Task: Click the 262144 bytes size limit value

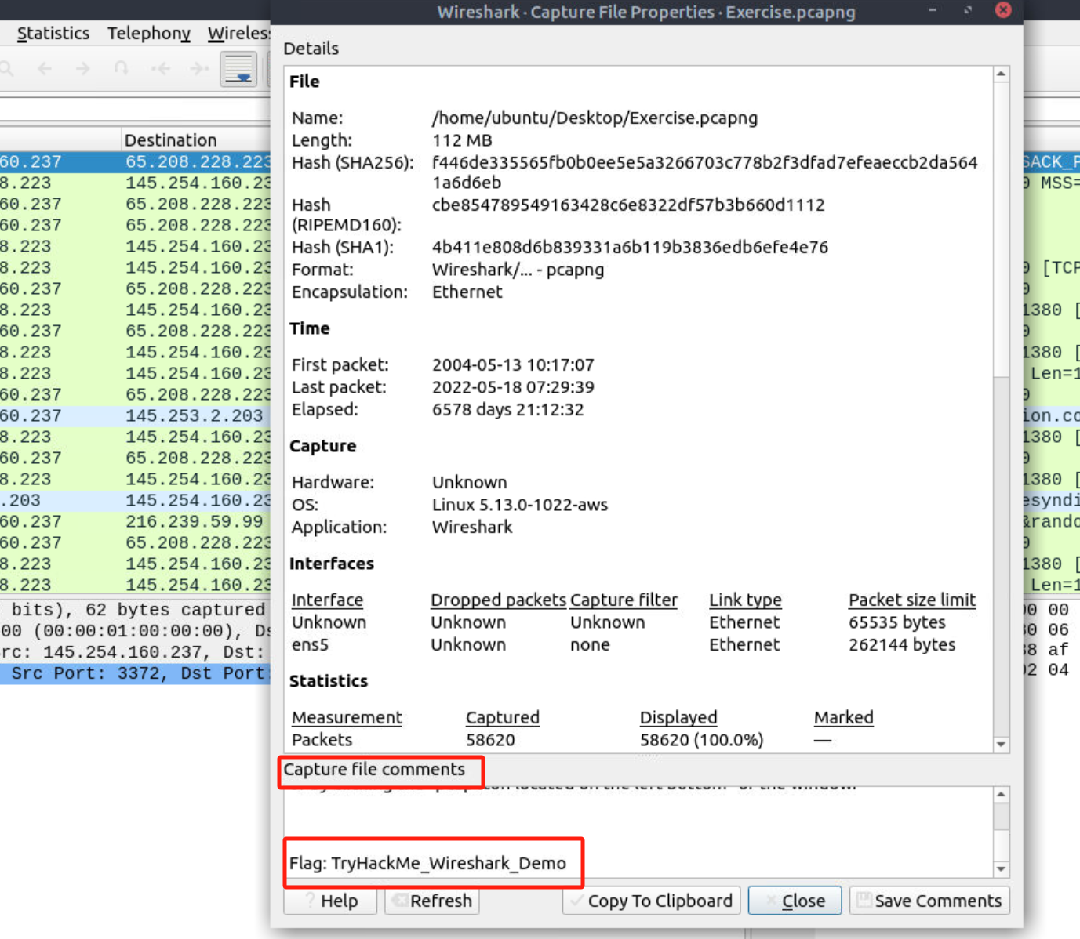Action: pos(902,644)
